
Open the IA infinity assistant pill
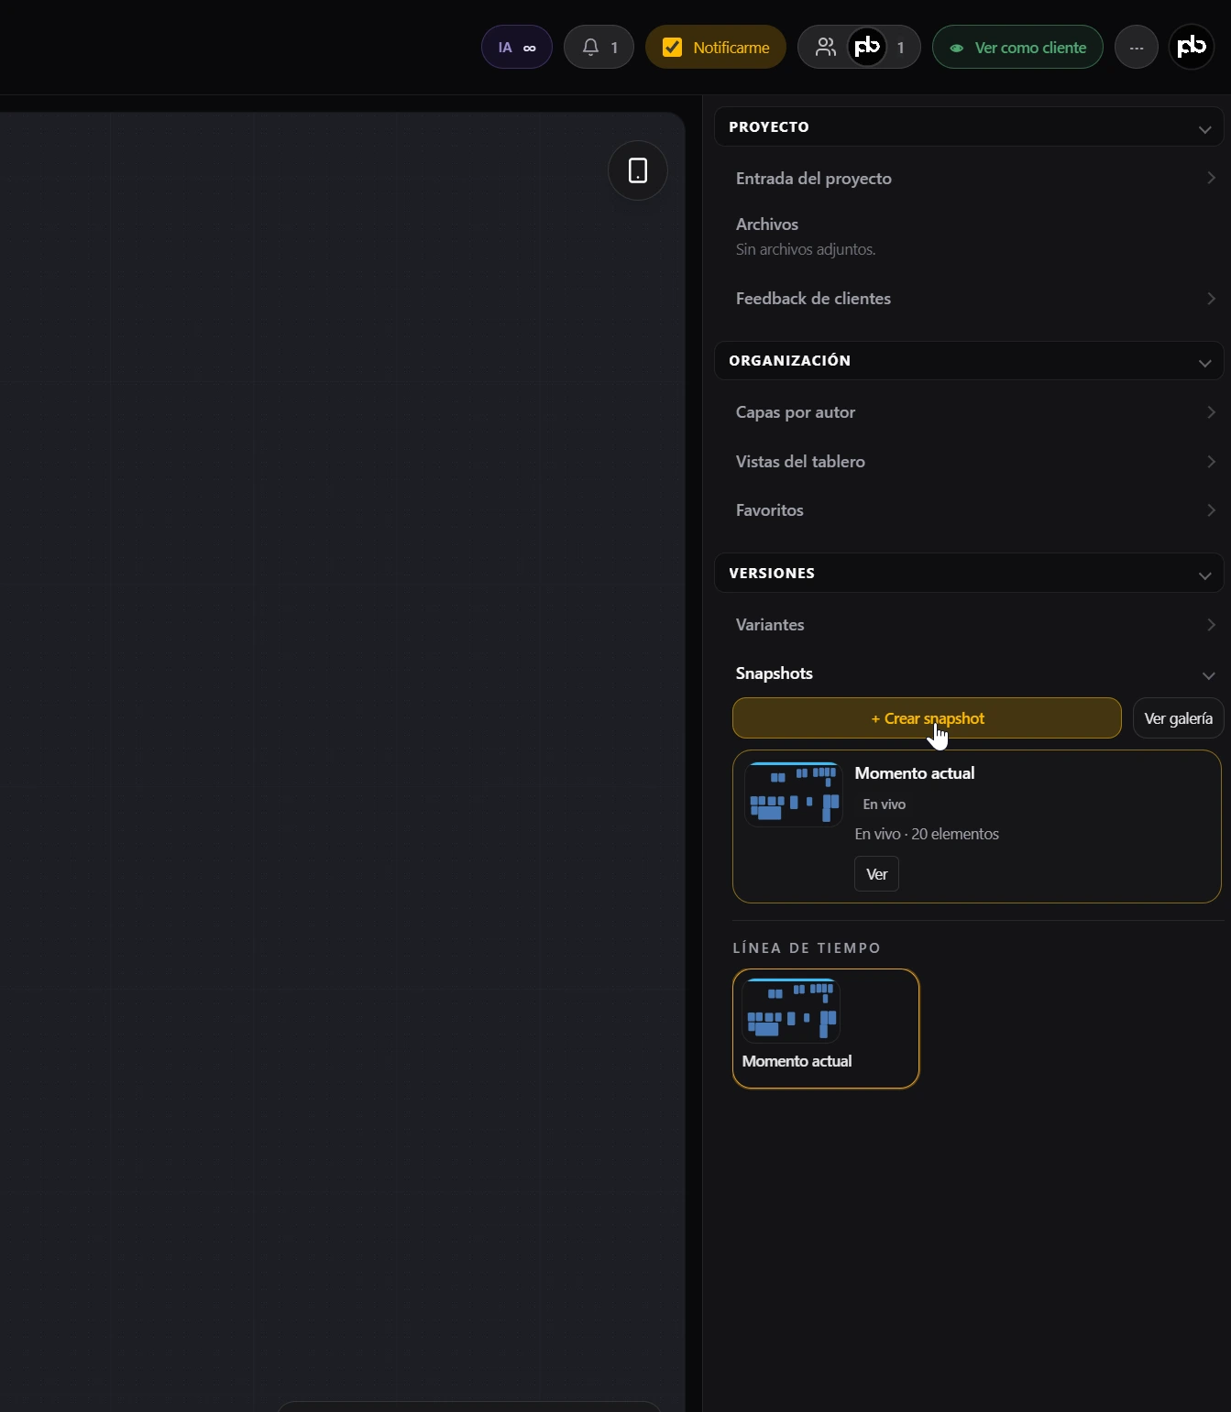coord(517,48)
